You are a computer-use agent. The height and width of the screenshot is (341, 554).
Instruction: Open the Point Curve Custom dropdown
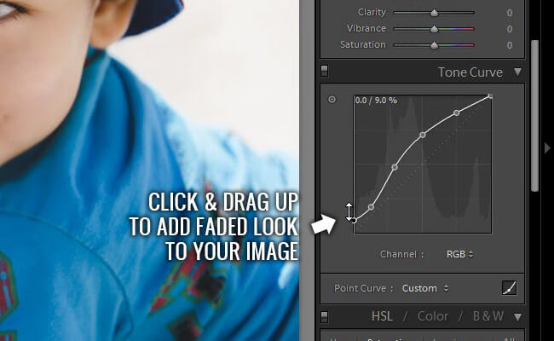pyautogui.click(x=424, y=288)
